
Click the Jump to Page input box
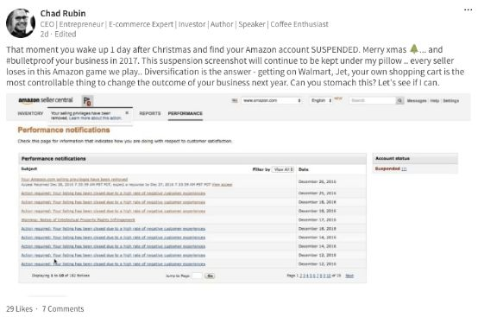tap(197, 276)
